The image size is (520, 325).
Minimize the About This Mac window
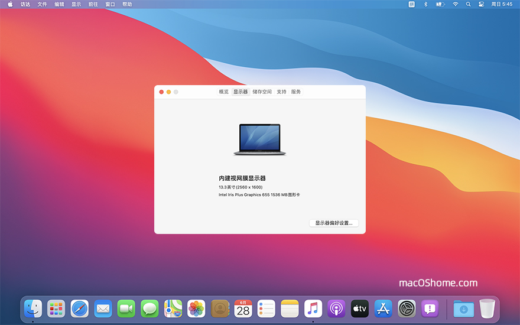[x=169, y=92]
